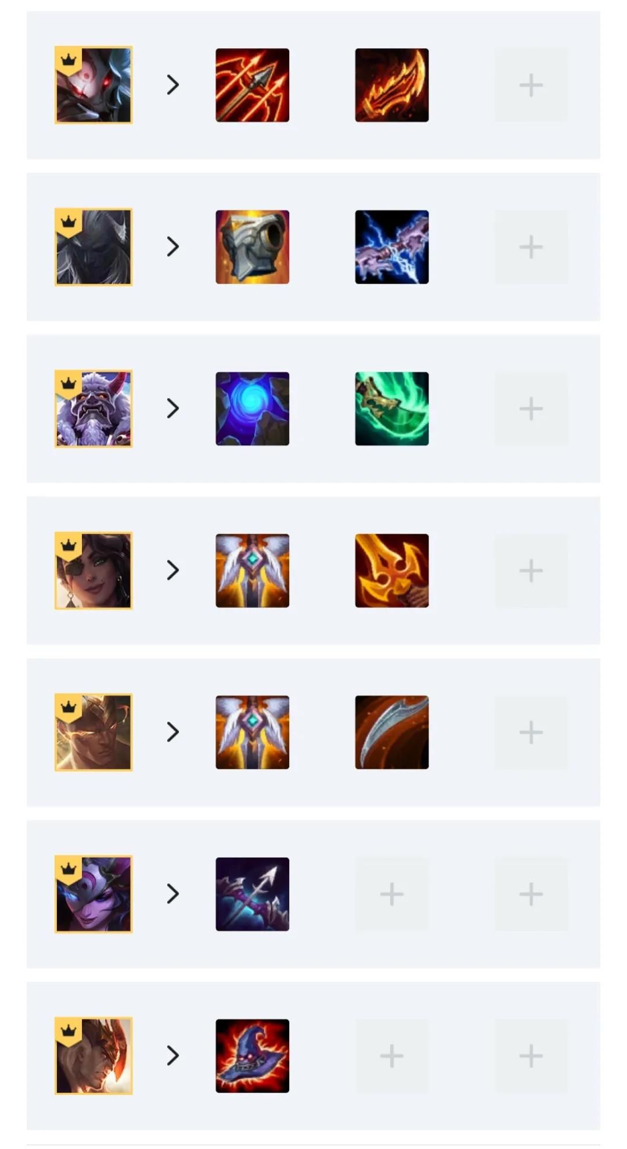Add second item beside the bow item
Screen dimensions: 627x1149
(x=392, y=894)
